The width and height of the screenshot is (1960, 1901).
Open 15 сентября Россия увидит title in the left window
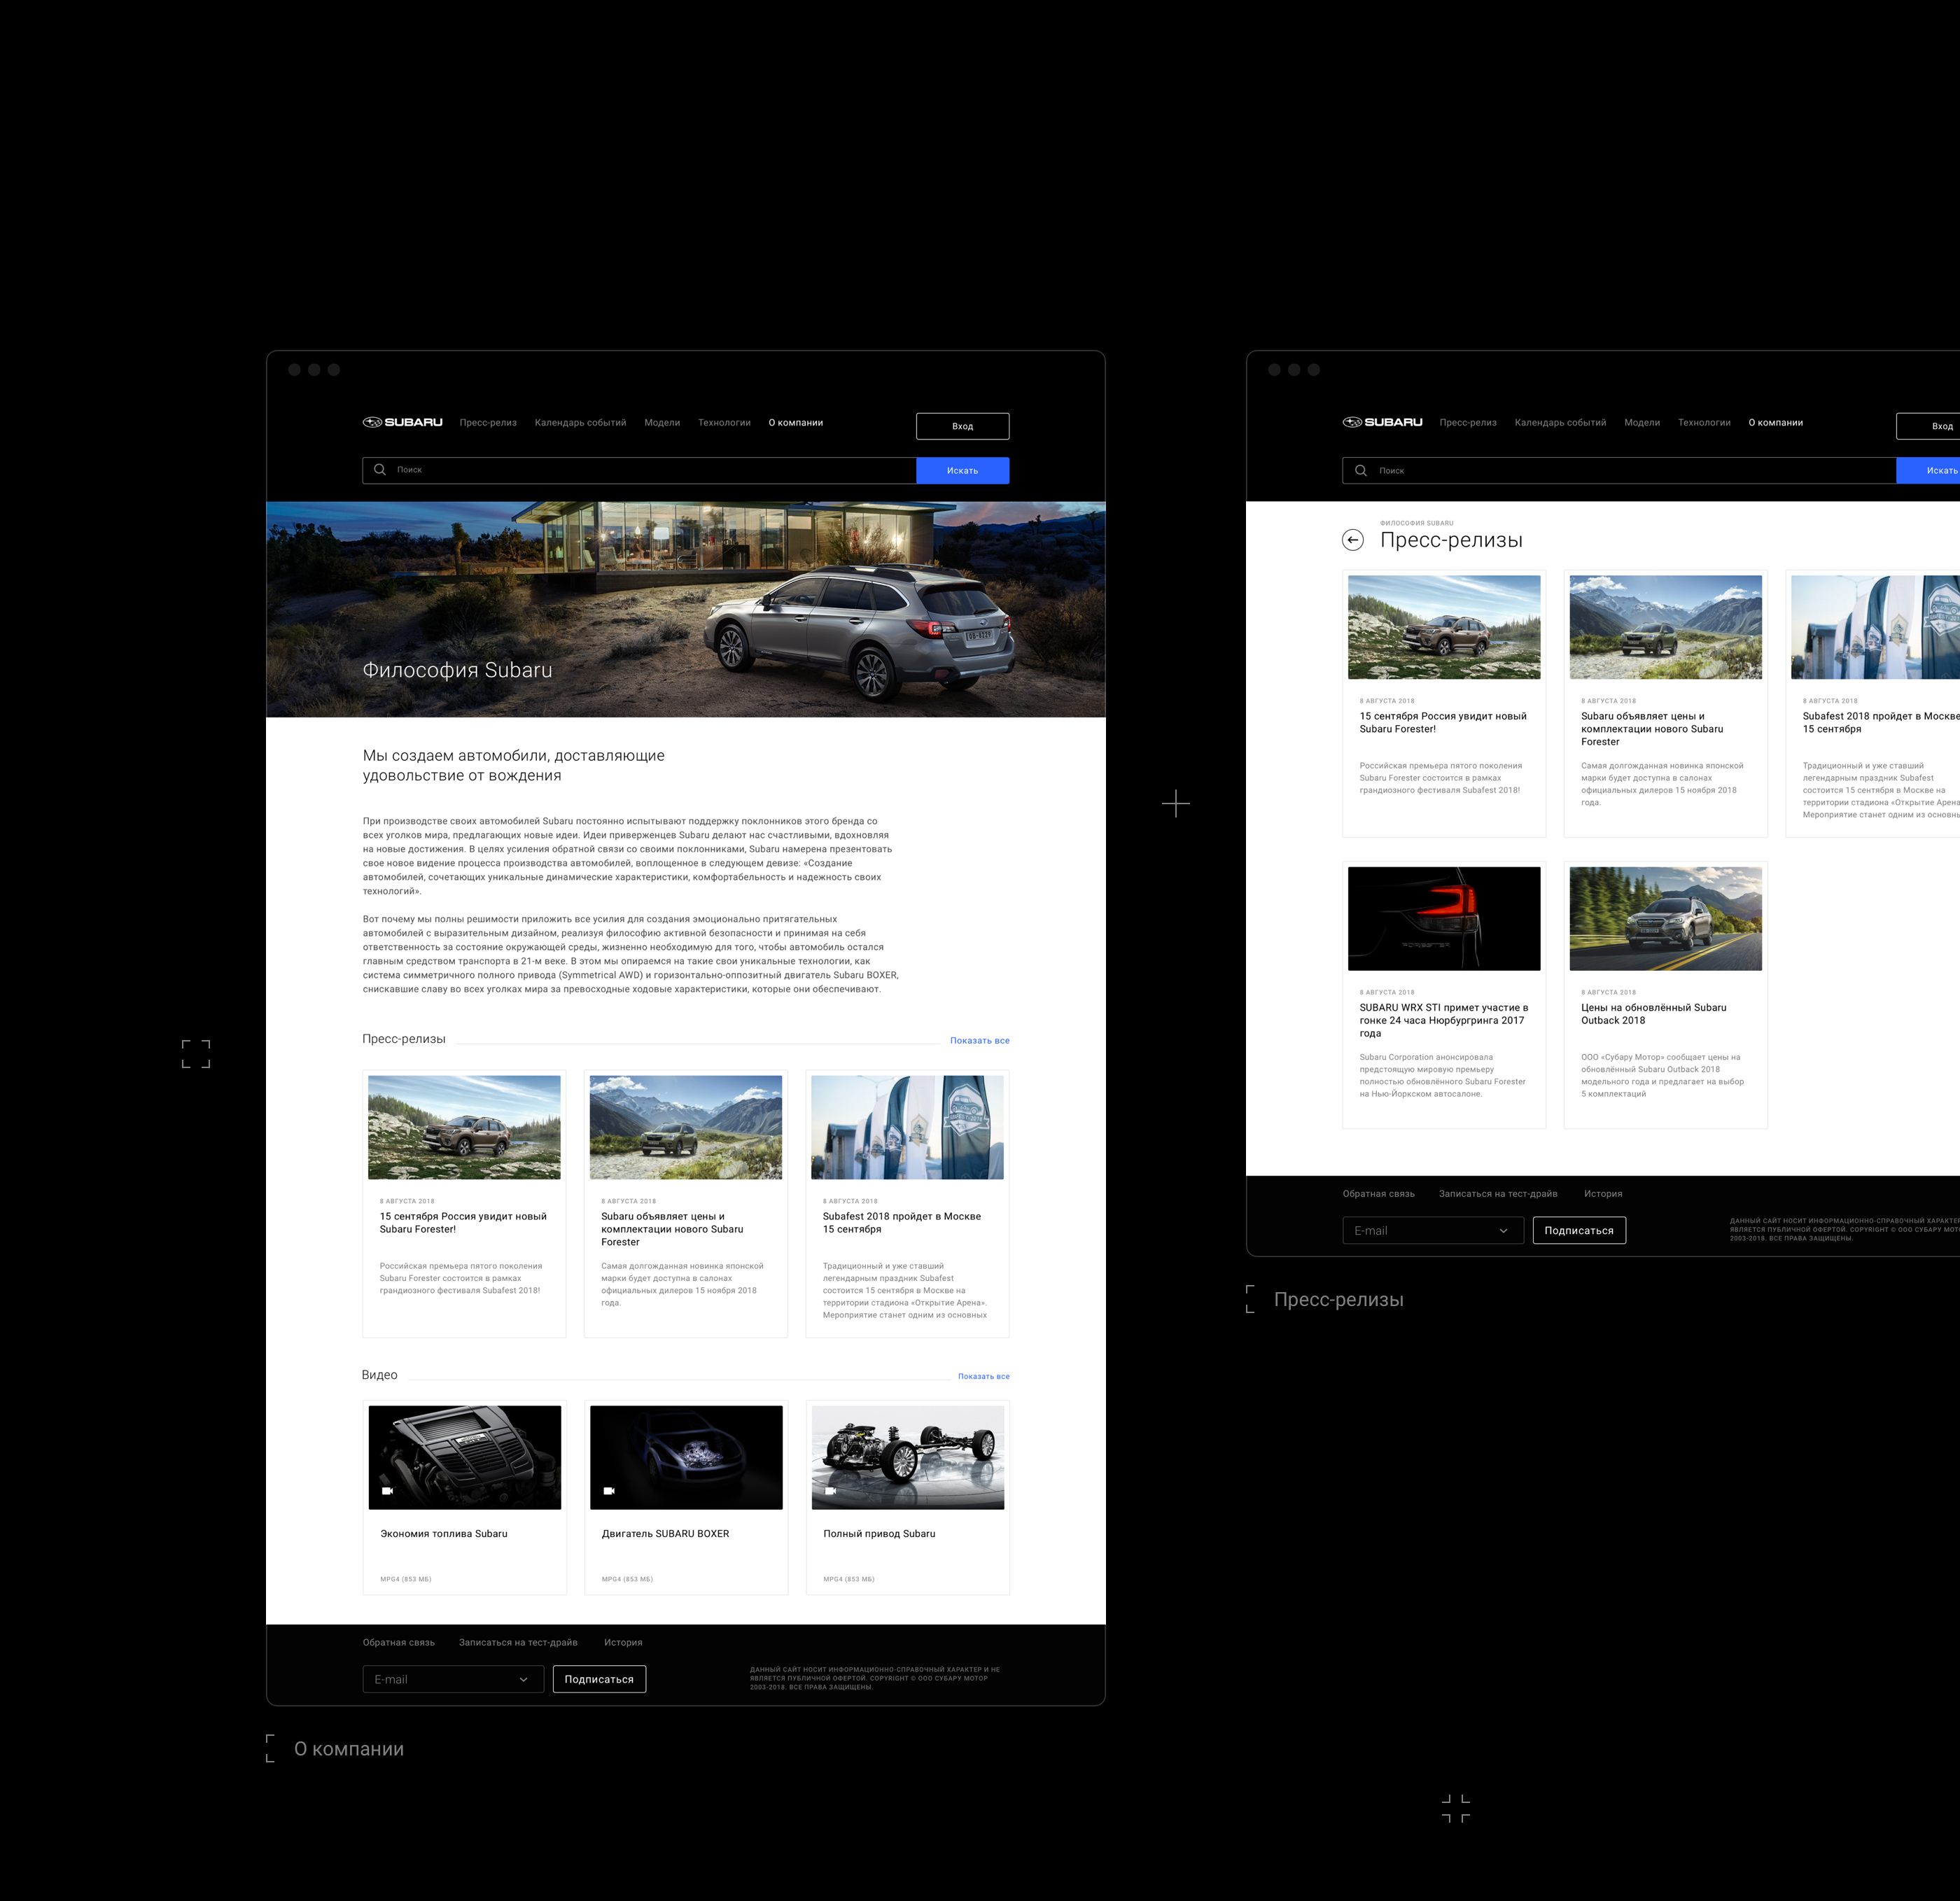463,1223
